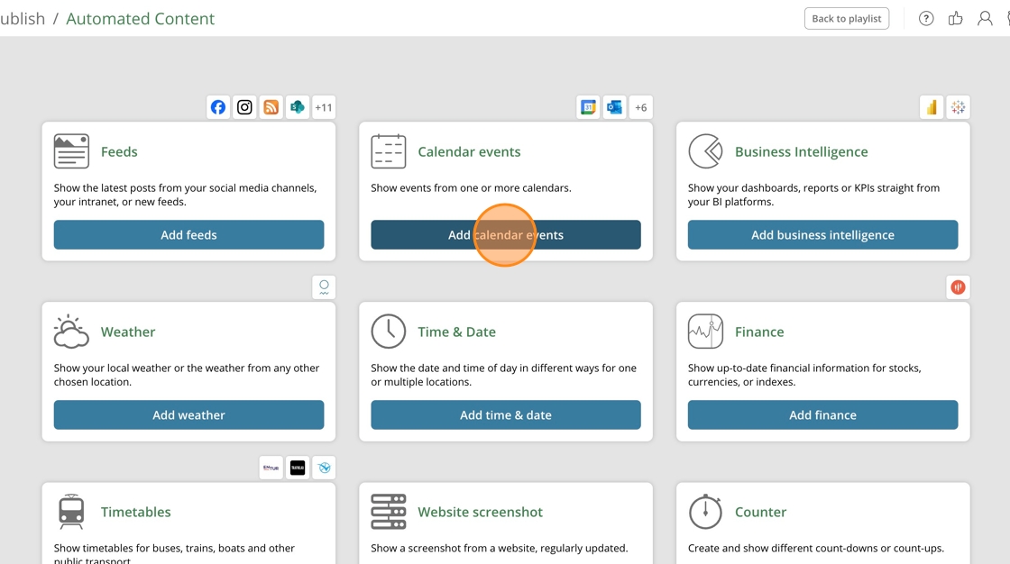Click the Power BI icon above Business Intelligence
This screenshot has height=564, width=1010.
tap(932, 107)
